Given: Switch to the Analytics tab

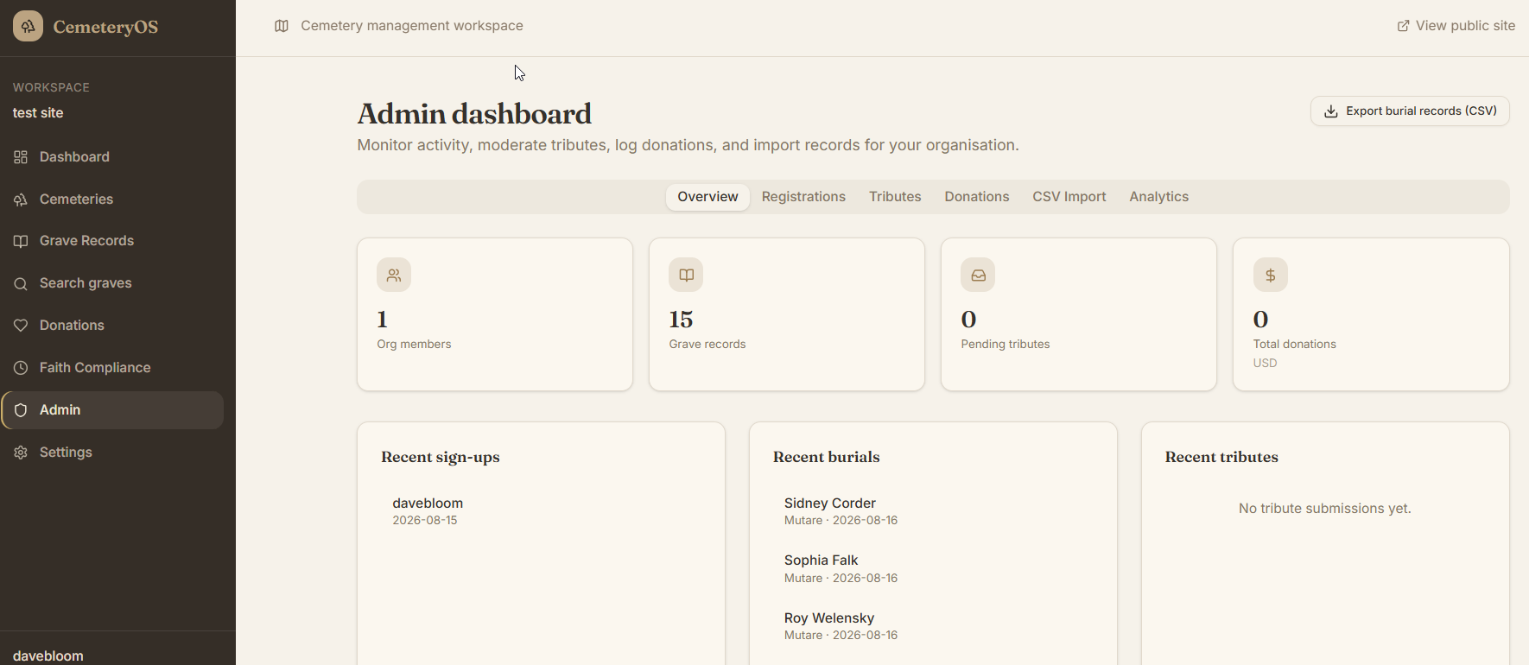Looking at the screenshot, I should coord(1159,197).
